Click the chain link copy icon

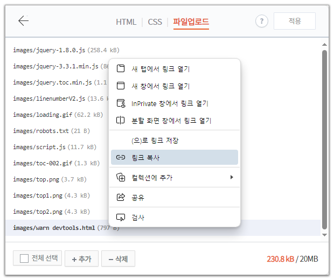tap(121, 157)
